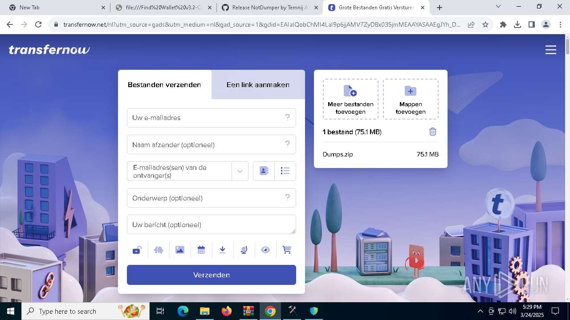This screenshot has width=570, height=320.
Task: Go to the transfernow logo home
Action: pos(49,50)
